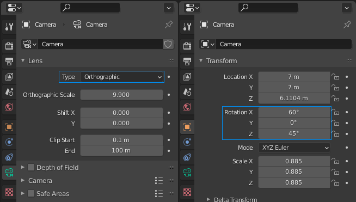
Task: Expand the Safe Areas panel
Action: pyautogui.click(x=23, y=194)
